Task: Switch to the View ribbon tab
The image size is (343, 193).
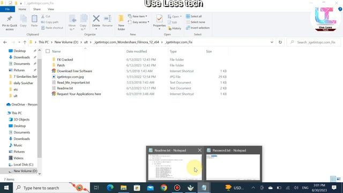Action: [51, 9]
